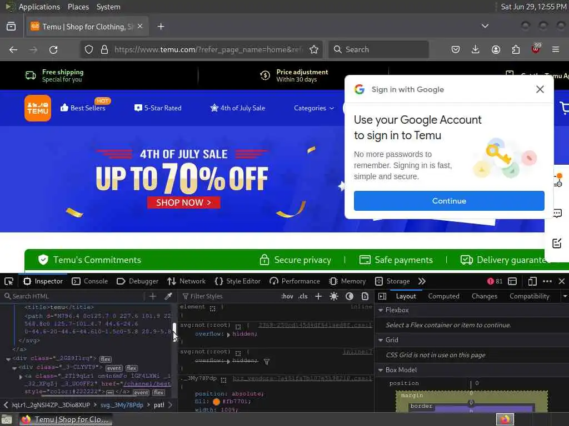Image resolution: width=569 pixels, height=426 pixels.
Task: Click the Filter Styles input
Action: (228, 296)
